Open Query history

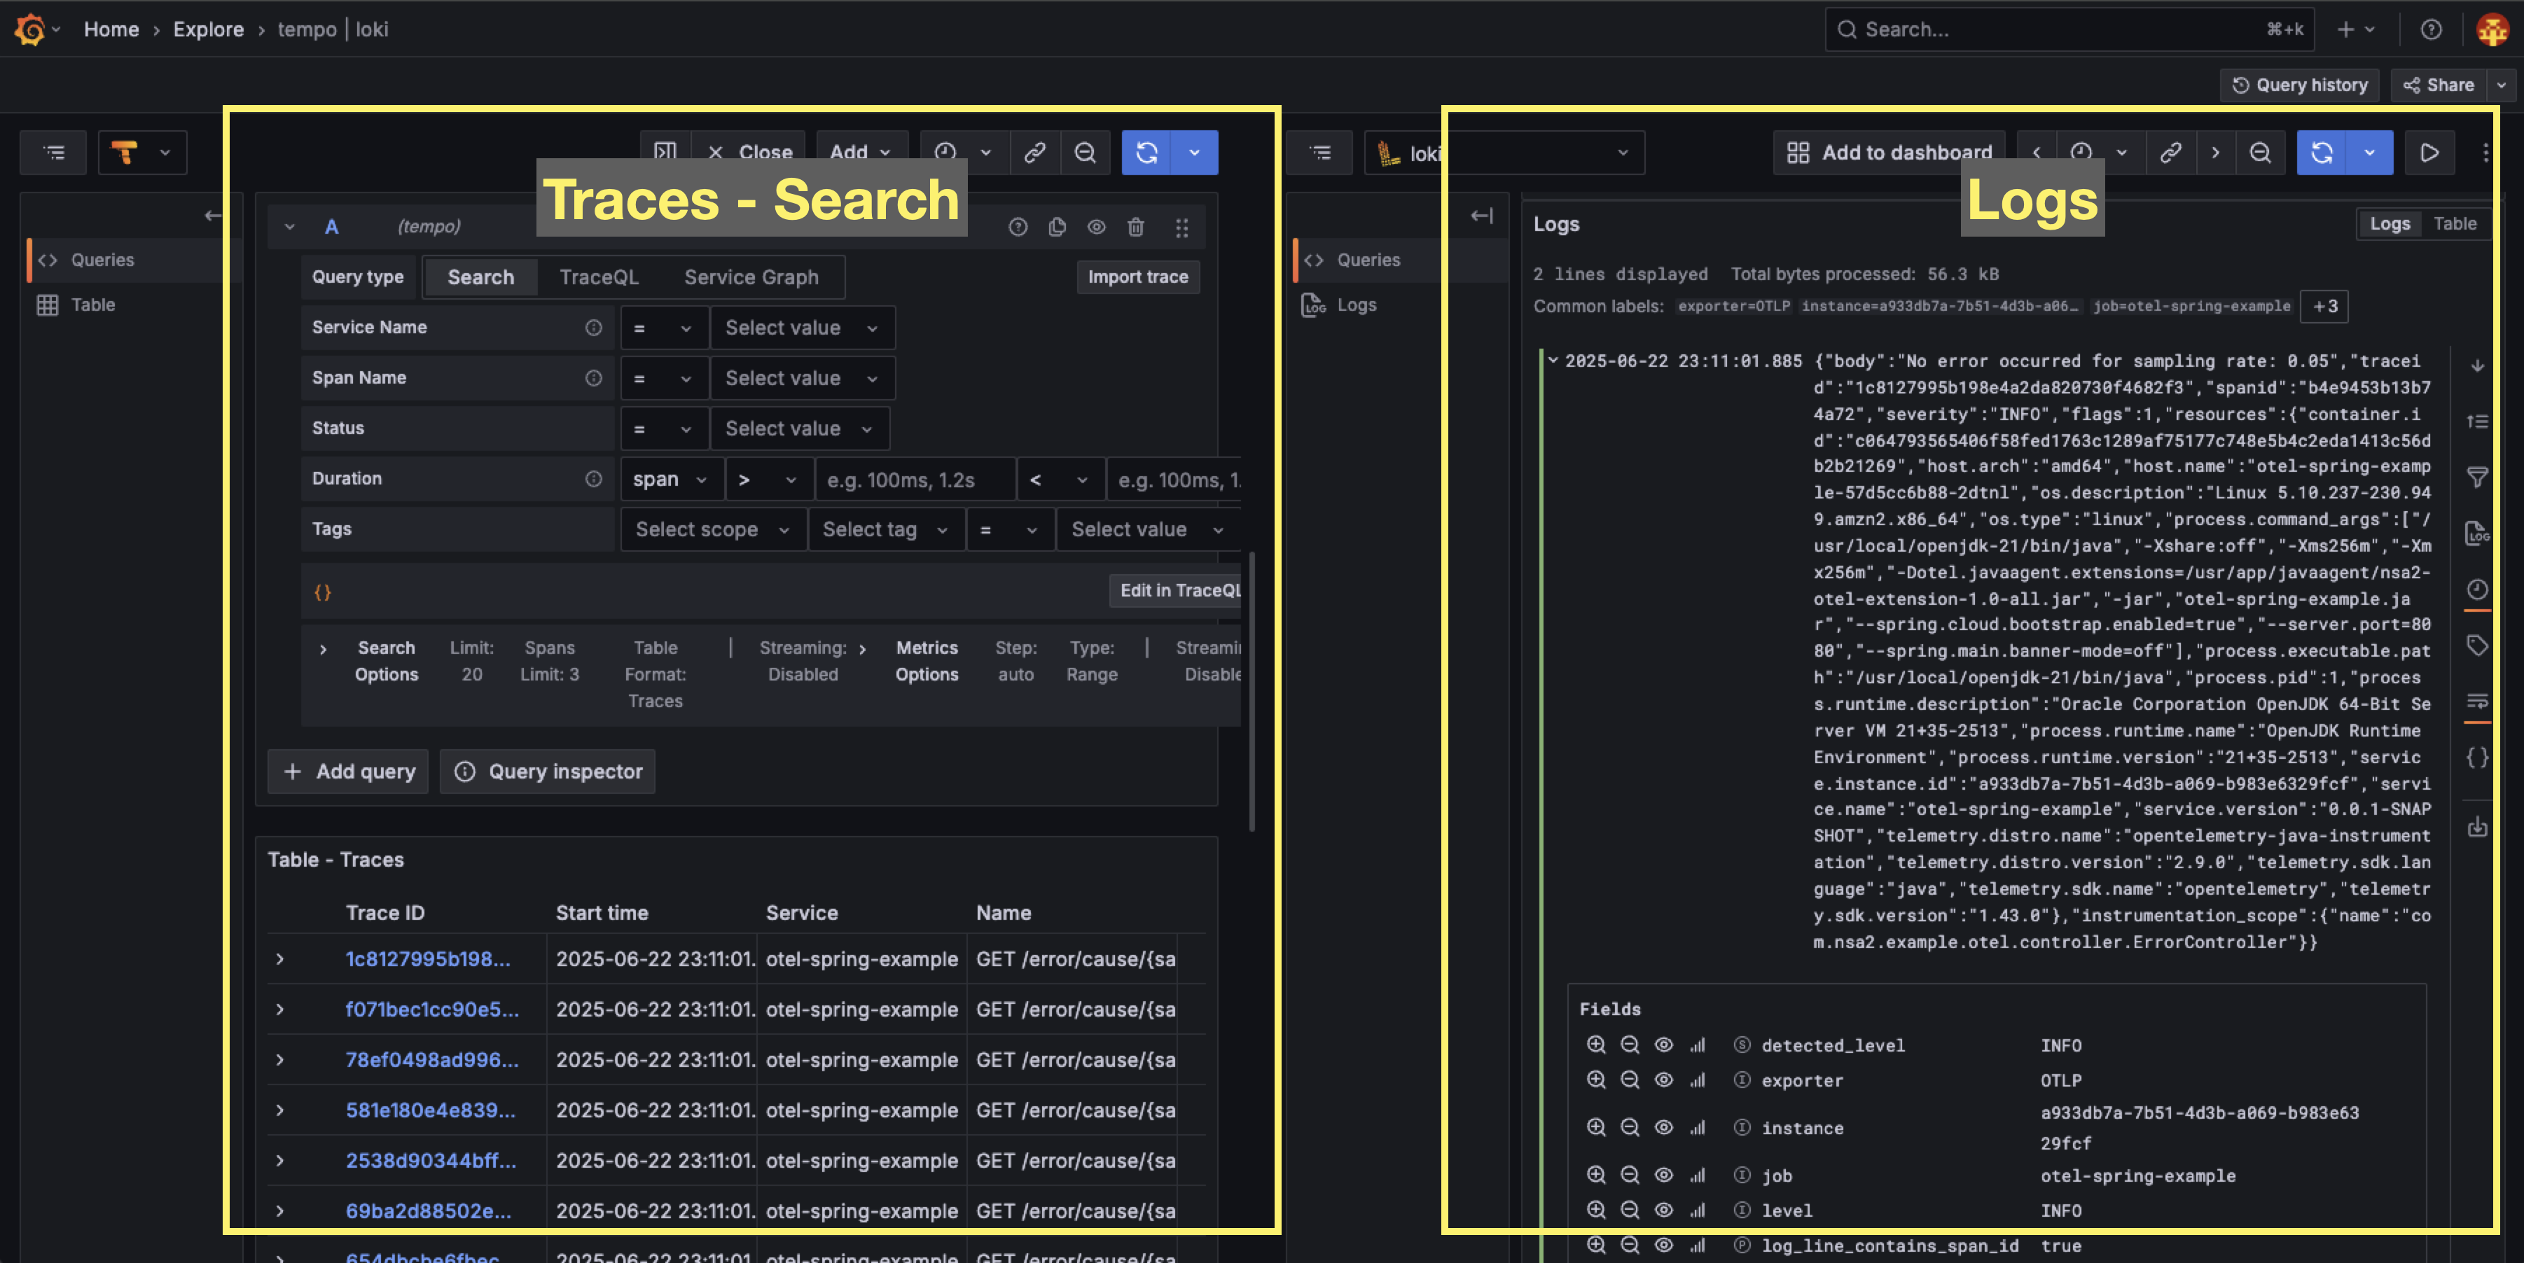pyautogui.click(x=2300, y=85)
